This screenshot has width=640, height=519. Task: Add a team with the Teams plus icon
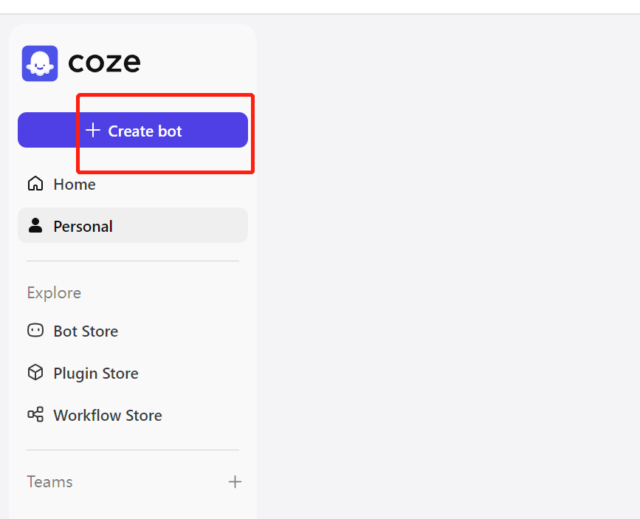click(235, 482)
